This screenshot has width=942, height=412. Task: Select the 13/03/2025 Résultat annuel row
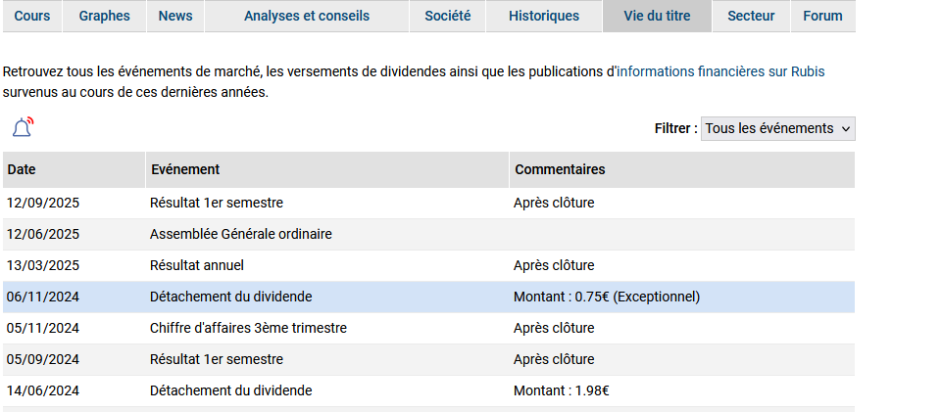point(429,265)
